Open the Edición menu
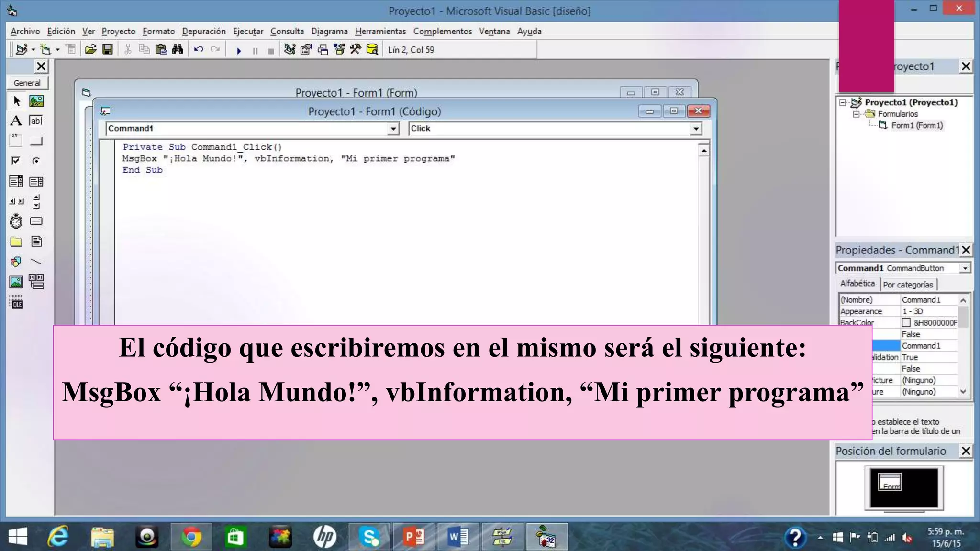Image resolution: width=980 pixels, height=551 pixels. pos(61,32)
